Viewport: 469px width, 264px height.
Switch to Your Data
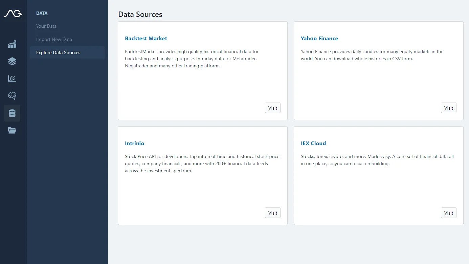click(x=46, y=26)
